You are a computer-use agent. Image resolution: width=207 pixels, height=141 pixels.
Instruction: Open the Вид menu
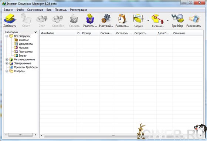pos(49,10)
